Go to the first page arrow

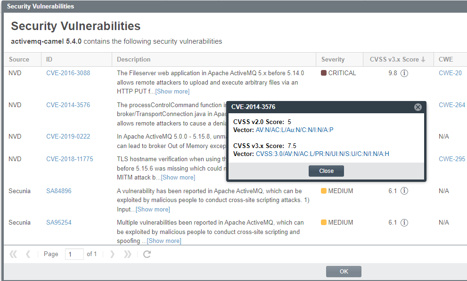tap(13, 254)
